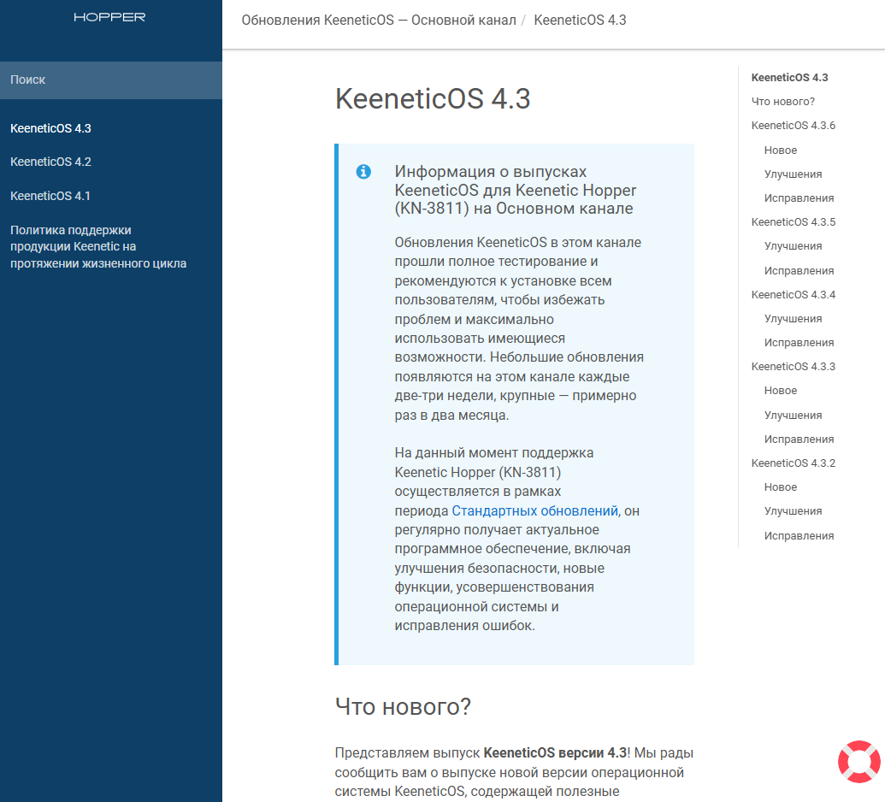Open Новое under KeeneticOS 4.3.6
Viewport: 885px width, 802px height.
[780, 150]
